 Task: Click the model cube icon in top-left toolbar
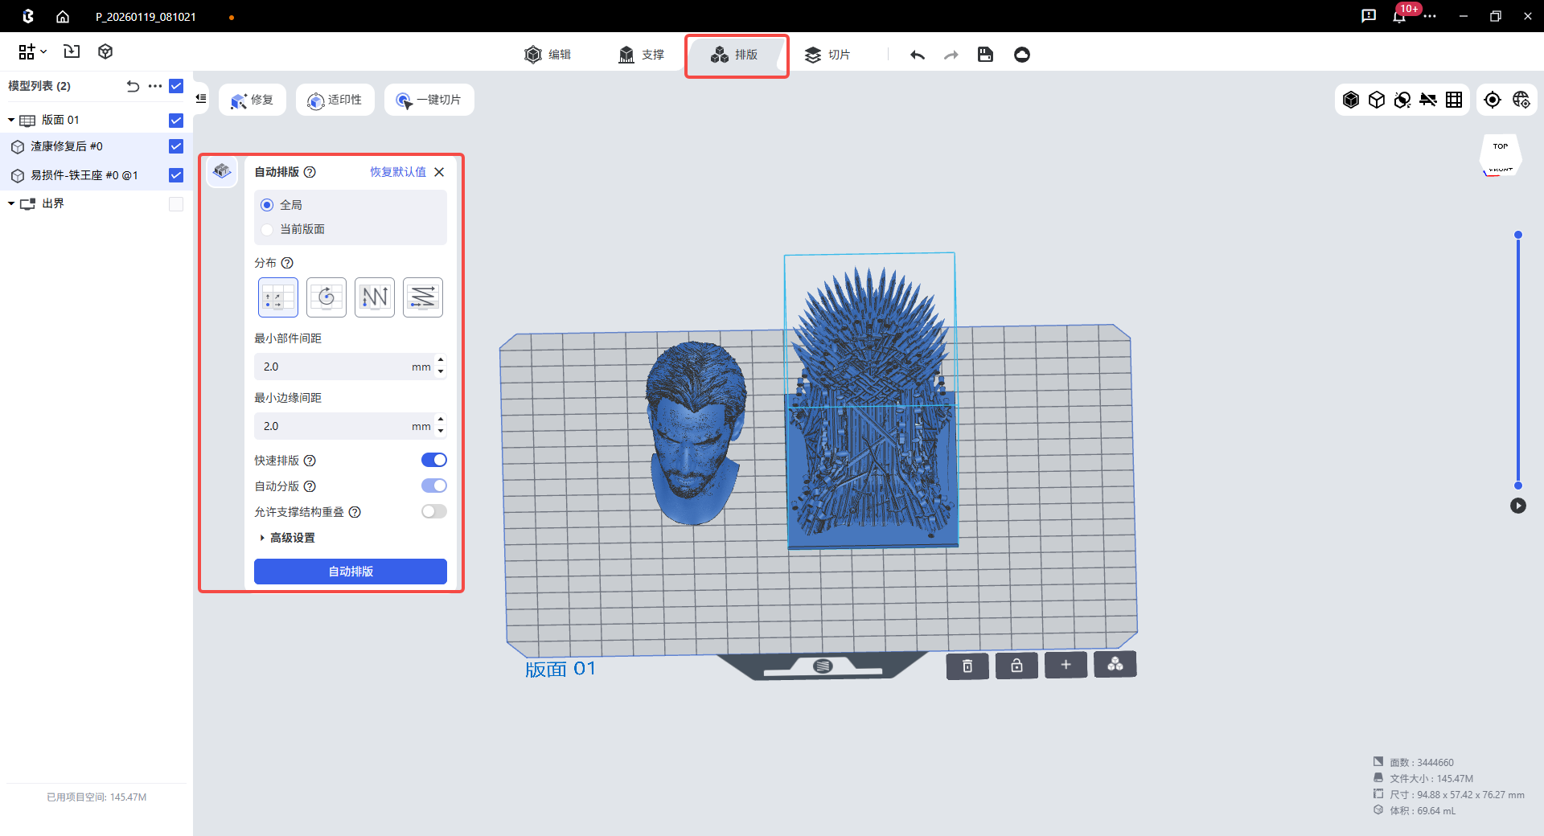click(x=105, y=51)
